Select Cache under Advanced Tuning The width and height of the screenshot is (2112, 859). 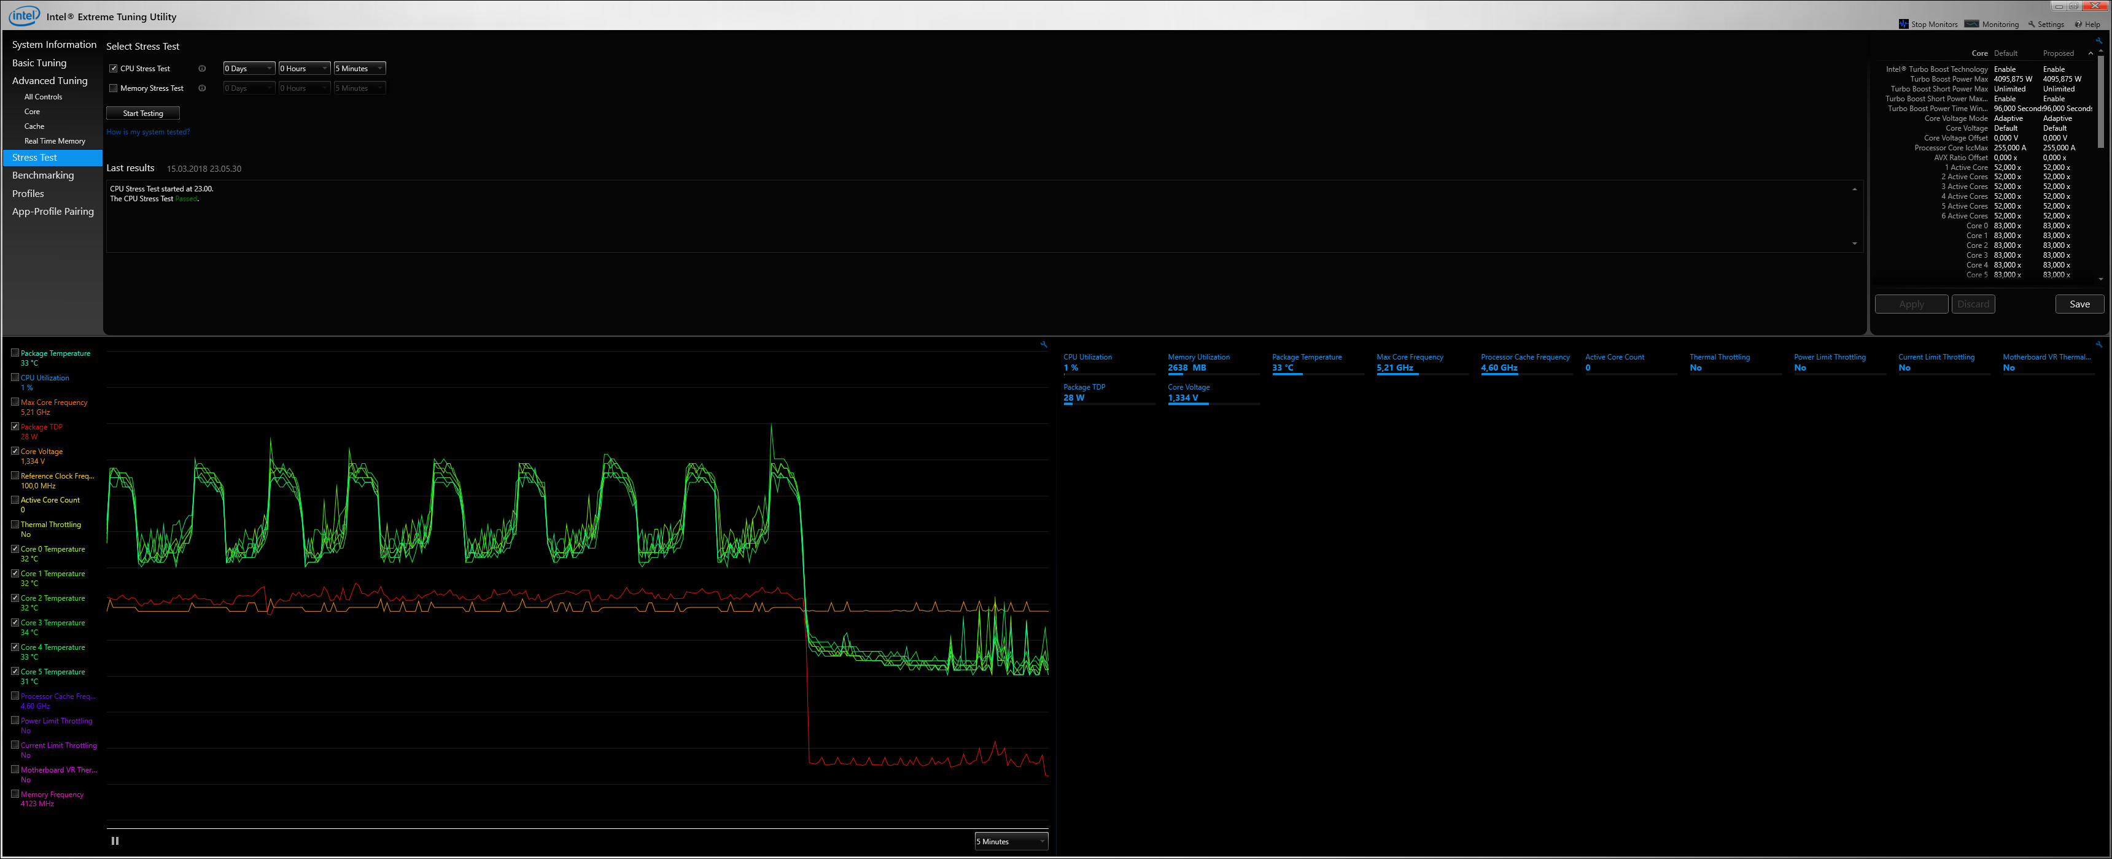click(x=34, y=126)
